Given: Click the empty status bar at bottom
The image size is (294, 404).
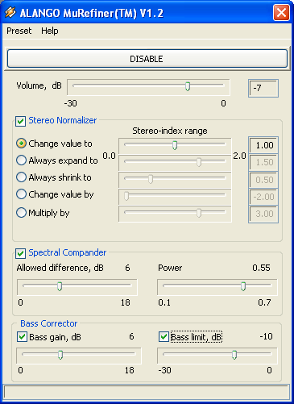Looking at the screenshot, I should point(147,392).
